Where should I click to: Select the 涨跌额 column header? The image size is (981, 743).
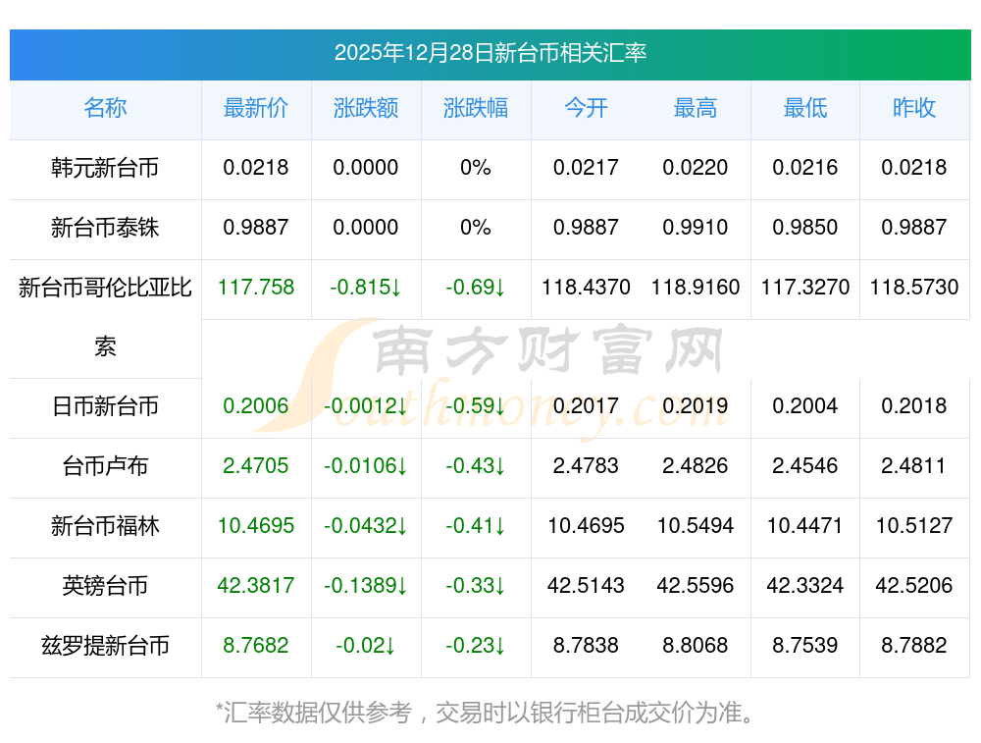point(366,108)
